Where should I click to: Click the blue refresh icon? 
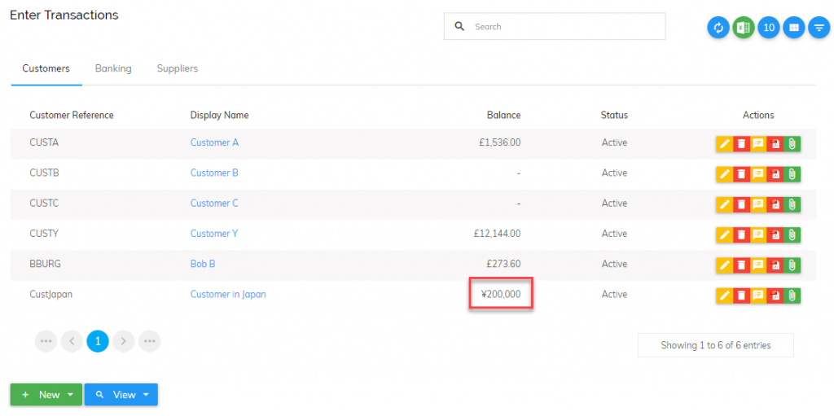click(x=718, y=28)
